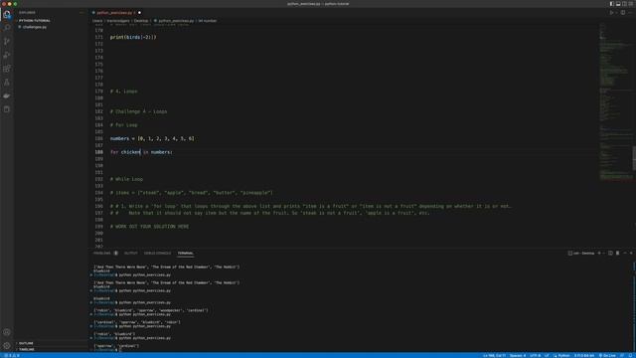Change the UTF-8 encoding status item
Image resolution: width=636 pixels, height=358 pixels.
pos(535,355)
